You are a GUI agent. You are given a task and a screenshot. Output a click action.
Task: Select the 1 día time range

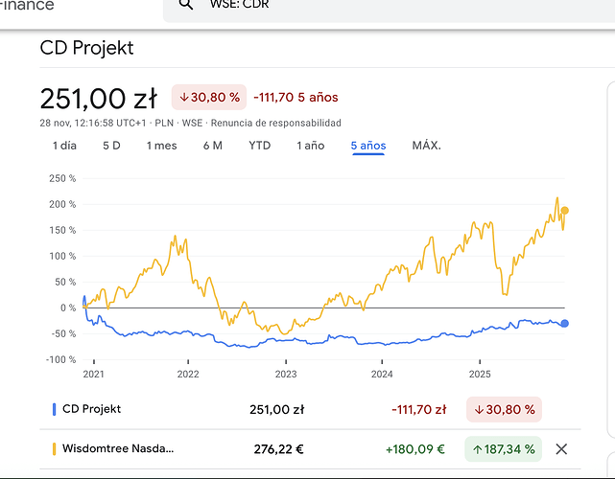64,146
